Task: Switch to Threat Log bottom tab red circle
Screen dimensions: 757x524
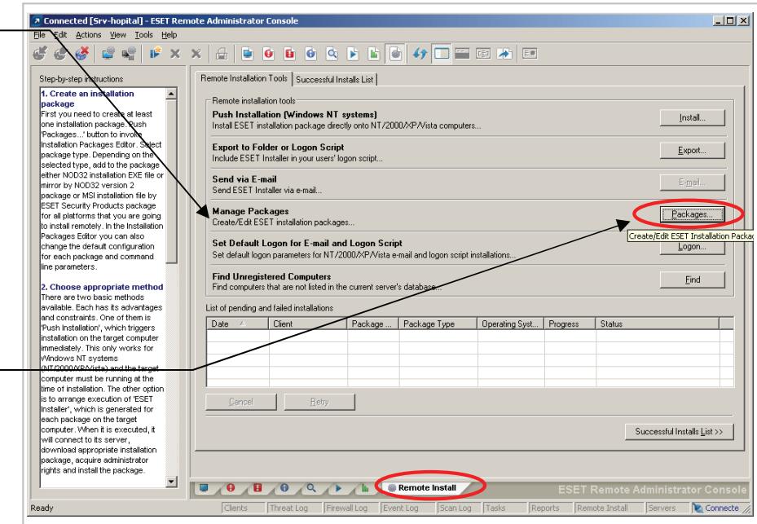Action: [x=231, y=488]
